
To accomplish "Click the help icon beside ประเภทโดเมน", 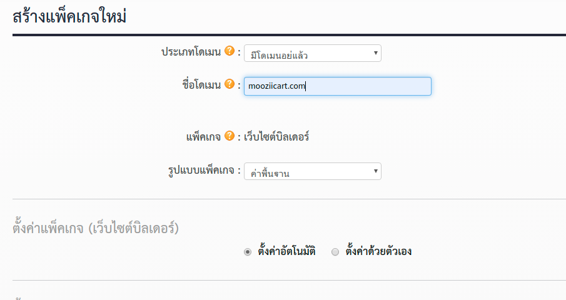I will coord(230,51).
